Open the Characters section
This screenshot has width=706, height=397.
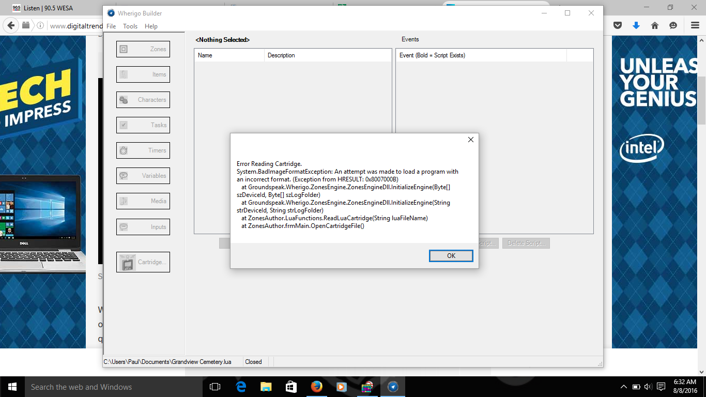[x=143, y=100]
